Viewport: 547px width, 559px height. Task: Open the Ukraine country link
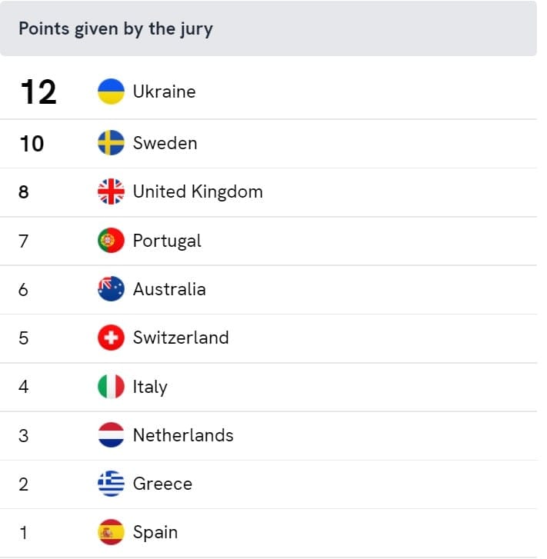(x=165, y=92)
